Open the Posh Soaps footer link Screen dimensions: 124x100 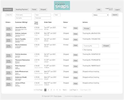coord(58,96)
